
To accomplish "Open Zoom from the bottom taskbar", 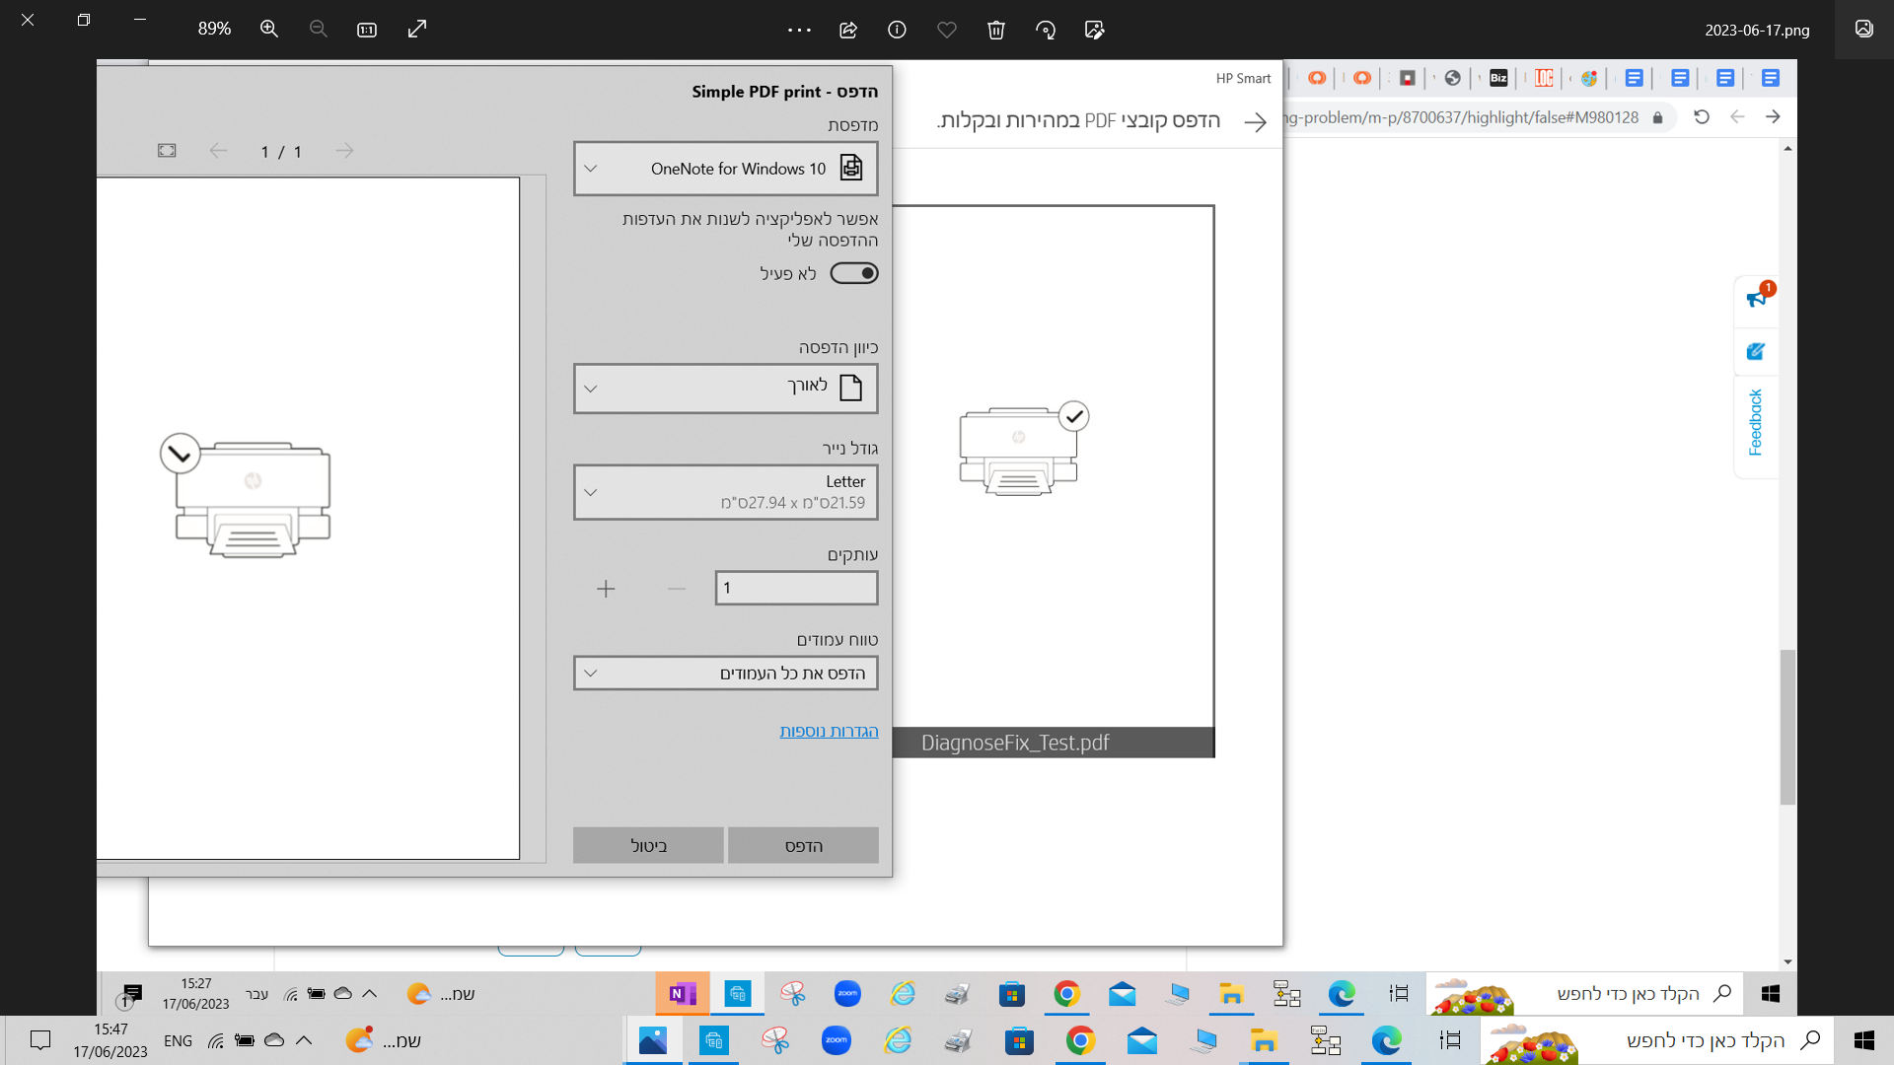I will (837, 1040).
